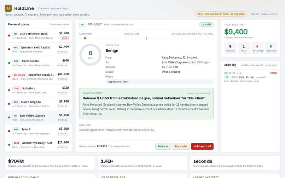Click the Analyst Brief release headline
The image size is (285, 178).
coord(144,98)
